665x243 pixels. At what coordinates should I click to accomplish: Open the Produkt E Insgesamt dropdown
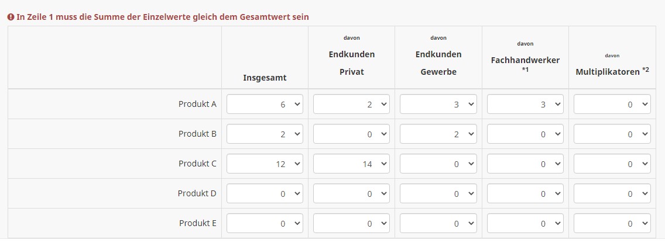[265, 223]
